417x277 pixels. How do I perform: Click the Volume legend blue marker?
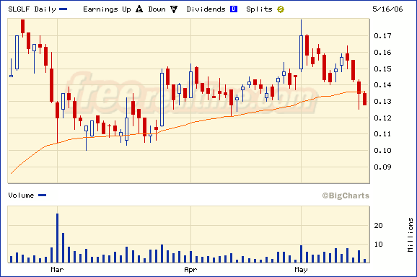click(43, 195)
